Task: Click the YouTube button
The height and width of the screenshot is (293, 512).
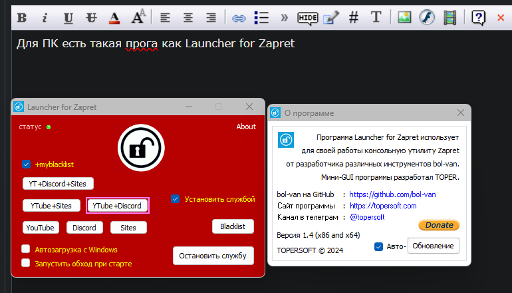Action: [x=41, y=228]
